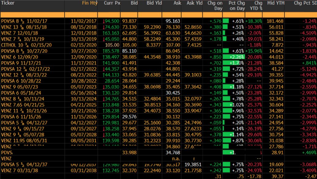Click the Ask Yld column header
The width and height of the screenshot is (317, 179).
point(194,3)
